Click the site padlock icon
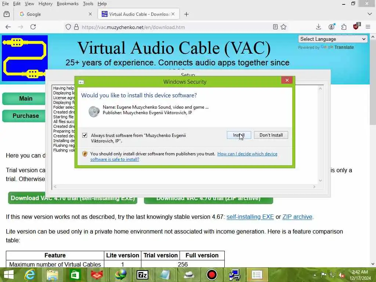This screenshot has height=282, width=376. click(x=76, y=27)
